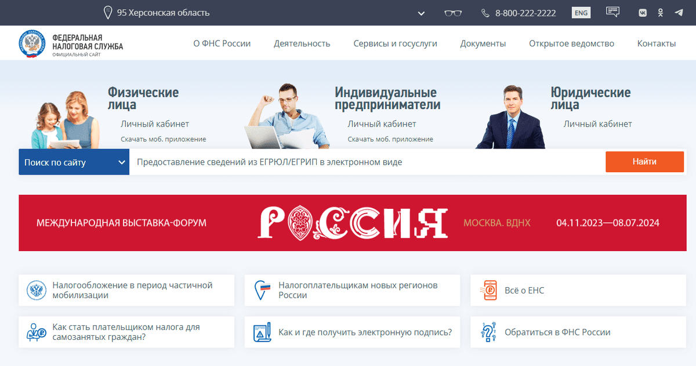Viewport: 696px width, 366px height.
Task: Click into the site search text field
Action: pyautogui.click(x=367, y=162)
